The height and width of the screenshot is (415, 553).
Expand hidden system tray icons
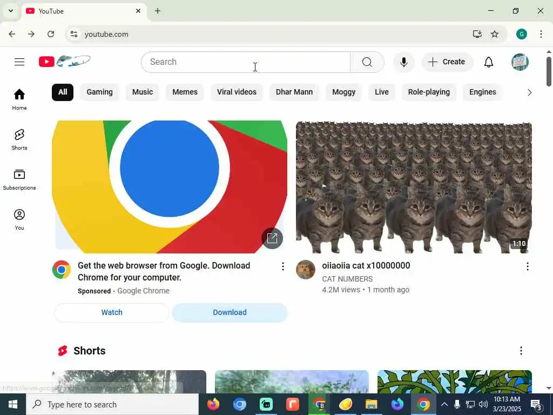444,404
